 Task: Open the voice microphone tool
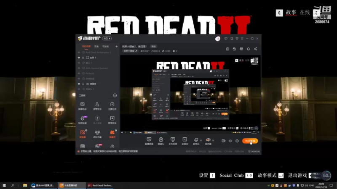[x=83, y=120]
